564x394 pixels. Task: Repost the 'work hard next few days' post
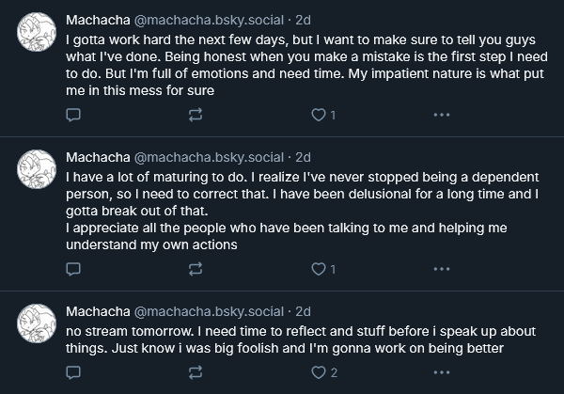(x=196, y=116)
